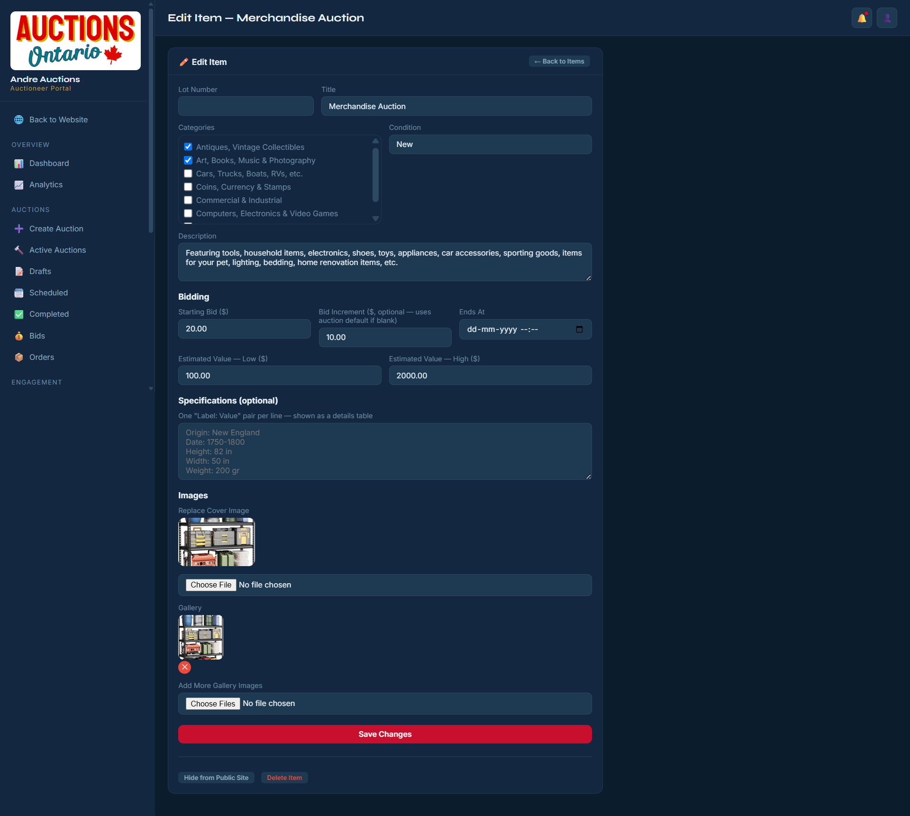Screen dimensions: 910x816
Task: Uncheck Art, Books, Music & Photography
Action: pos(188,160)
